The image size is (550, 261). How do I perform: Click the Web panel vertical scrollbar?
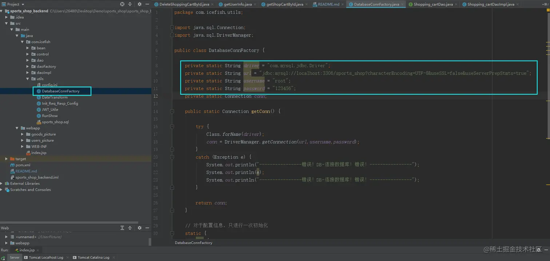(150, 242)
